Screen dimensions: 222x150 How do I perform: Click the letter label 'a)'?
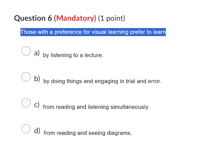click(37, 53)
